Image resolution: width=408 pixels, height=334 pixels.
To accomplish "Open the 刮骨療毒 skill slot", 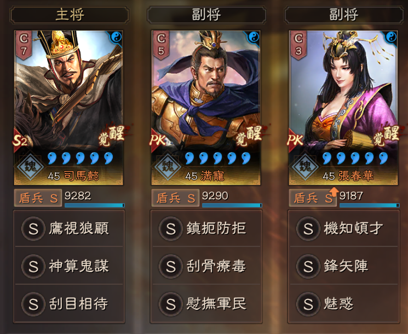I will (x=206, y=266).
